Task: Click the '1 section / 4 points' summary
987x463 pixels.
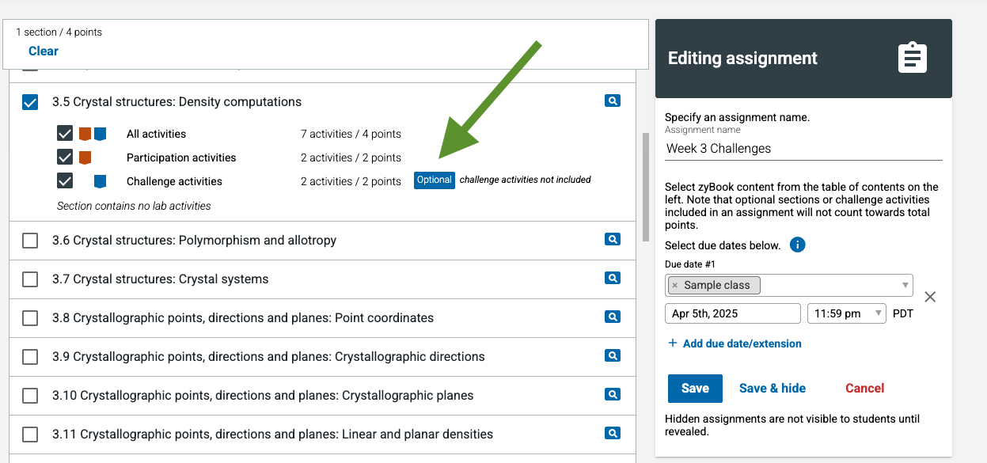Action: click(59, 32)
